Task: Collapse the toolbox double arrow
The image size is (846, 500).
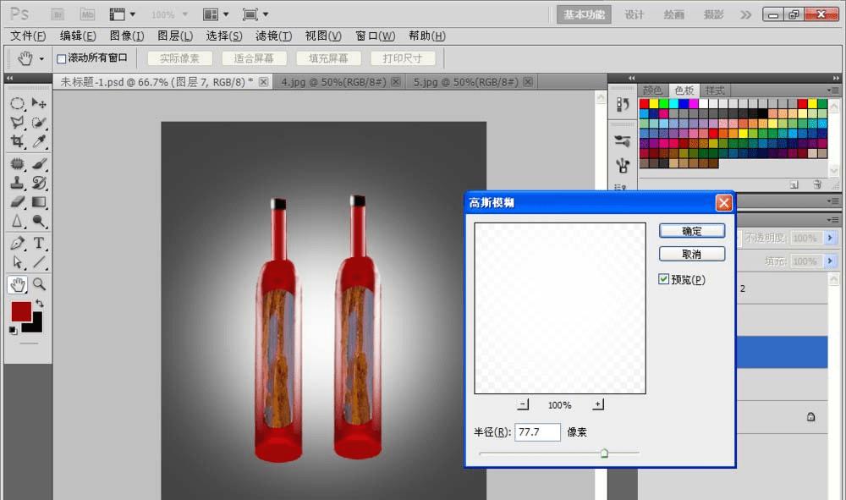Action: coord(9,78)
